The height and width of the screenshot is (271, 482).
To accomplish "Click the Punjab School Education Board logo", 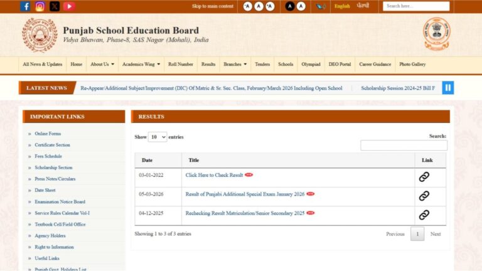I will (40, 35).
